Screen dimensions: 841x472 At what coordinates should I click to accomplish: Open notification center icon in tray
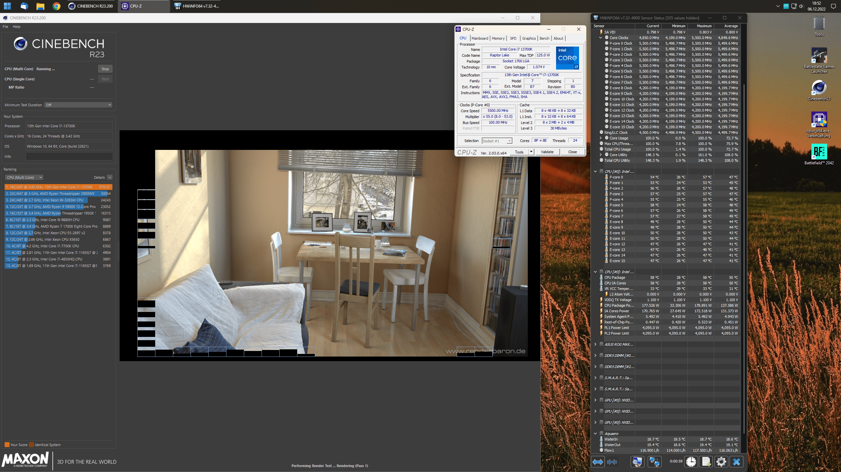[833, 6]
